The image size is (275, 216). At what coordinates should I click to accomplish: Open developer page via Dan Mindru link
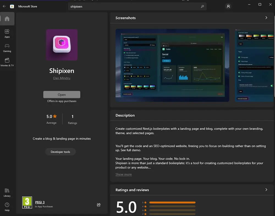click(62, 78)
